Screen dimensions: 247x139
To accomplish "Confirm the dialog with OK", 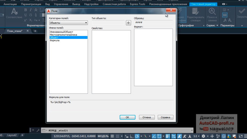I will pyautogui.click(x=127, y=117).
